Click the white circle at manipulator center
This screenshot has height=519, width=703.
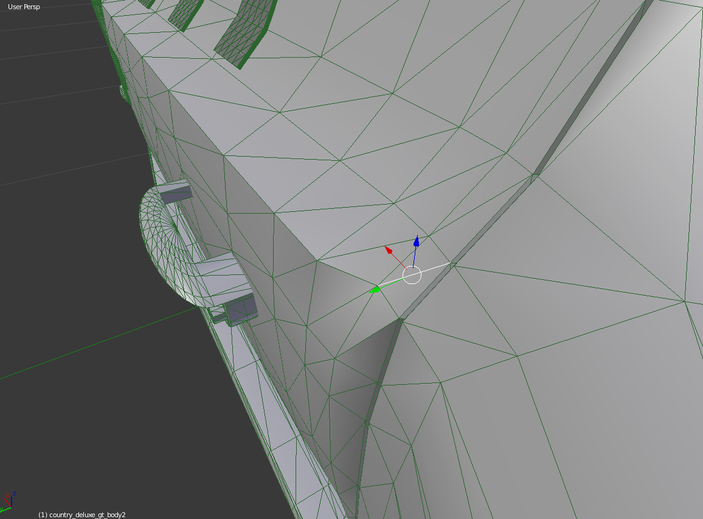click(x=412, y=275)
